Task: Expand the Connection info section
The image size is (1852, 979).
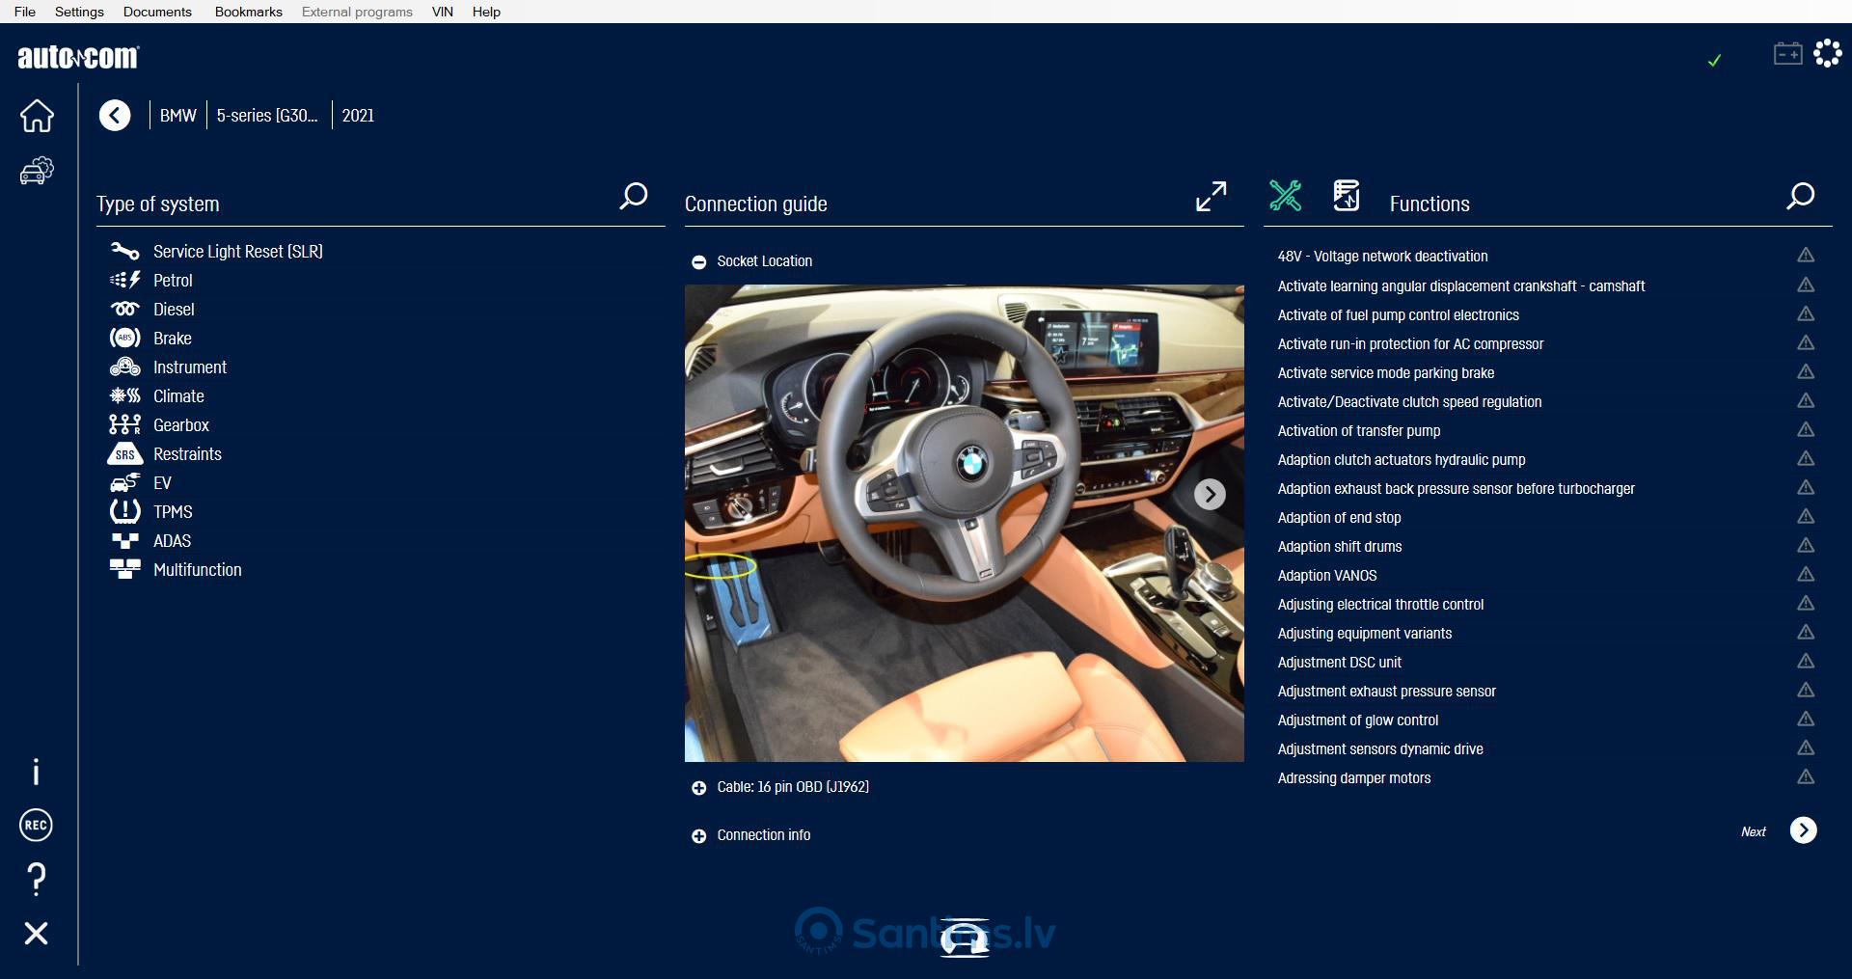Action: pyautogui.click(x=698, y=836)
